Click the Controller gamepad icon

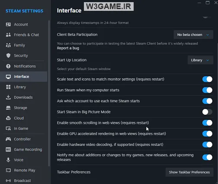coord(8,139)
